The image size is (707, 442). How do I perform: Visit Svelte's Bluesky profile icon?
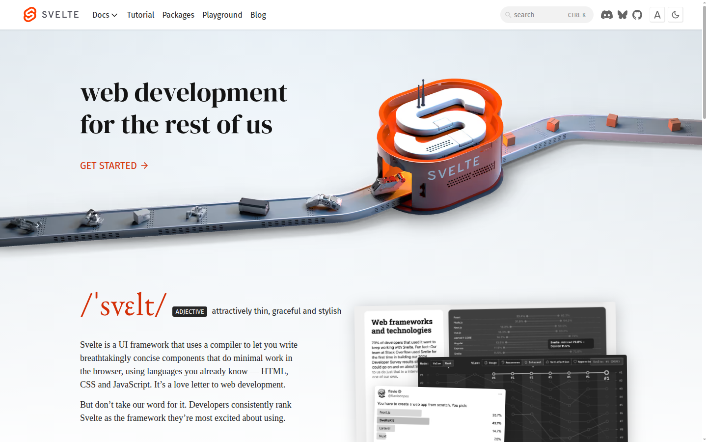click(622, 15)
